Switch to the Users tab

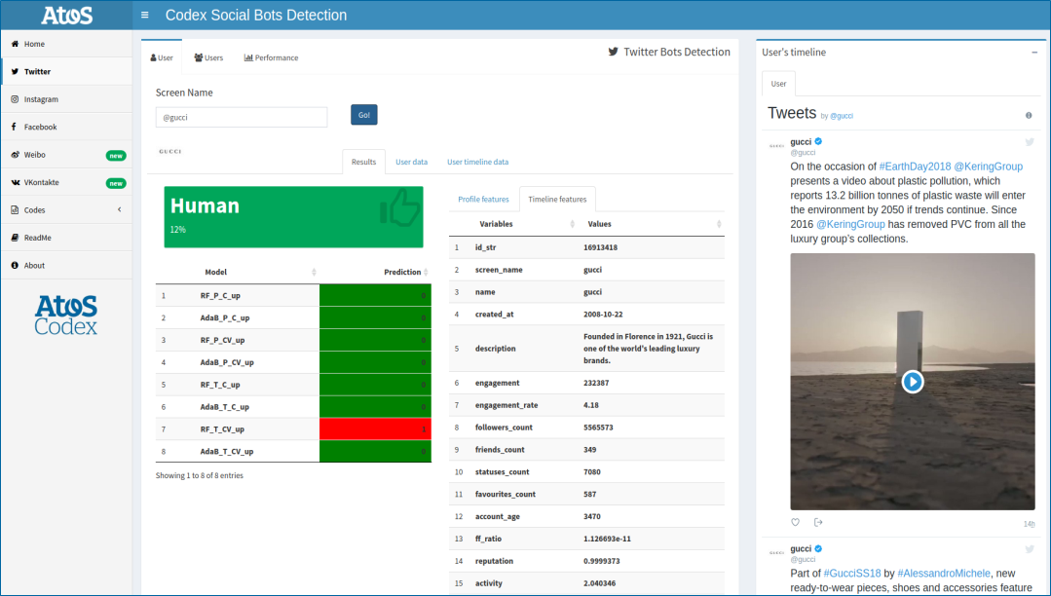(x=208, y=57)
